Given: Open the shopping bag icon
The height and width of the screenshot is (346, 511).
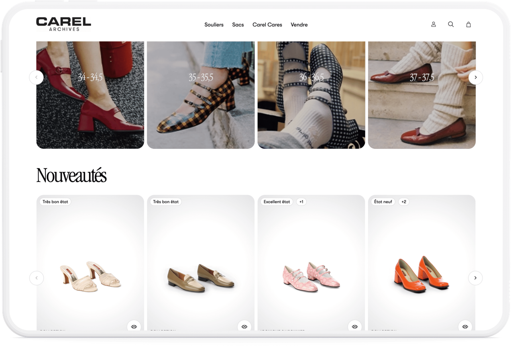Looking at the screenshot, I should click(468, 24).
